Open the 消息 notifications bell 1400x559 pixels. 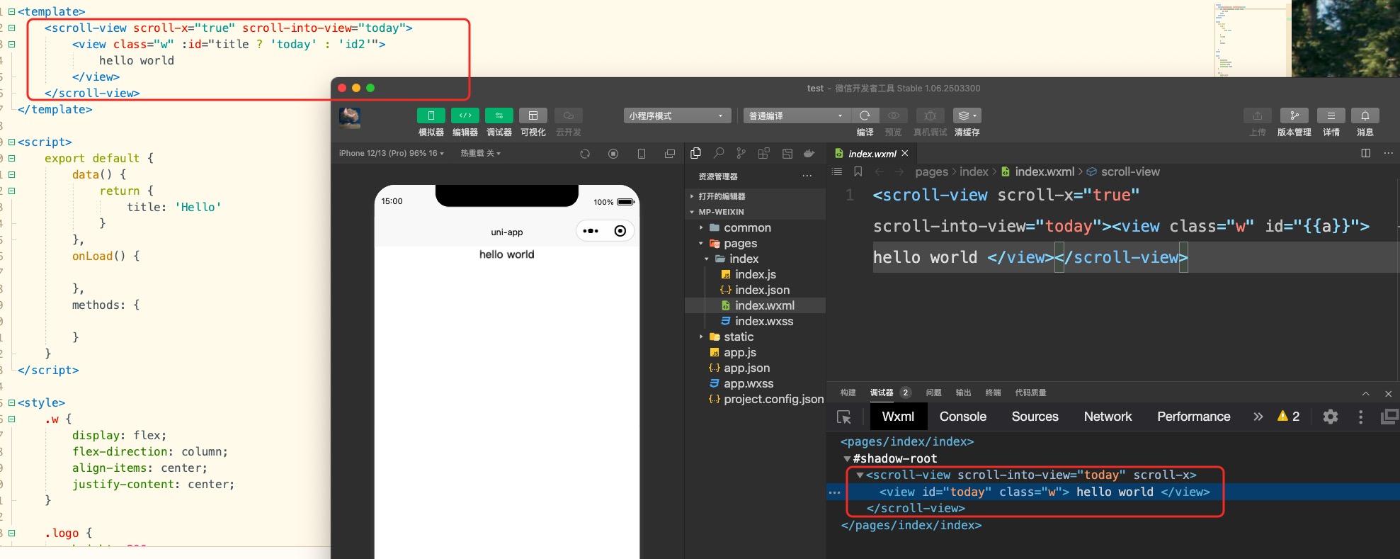click(x=1365, y=115)
